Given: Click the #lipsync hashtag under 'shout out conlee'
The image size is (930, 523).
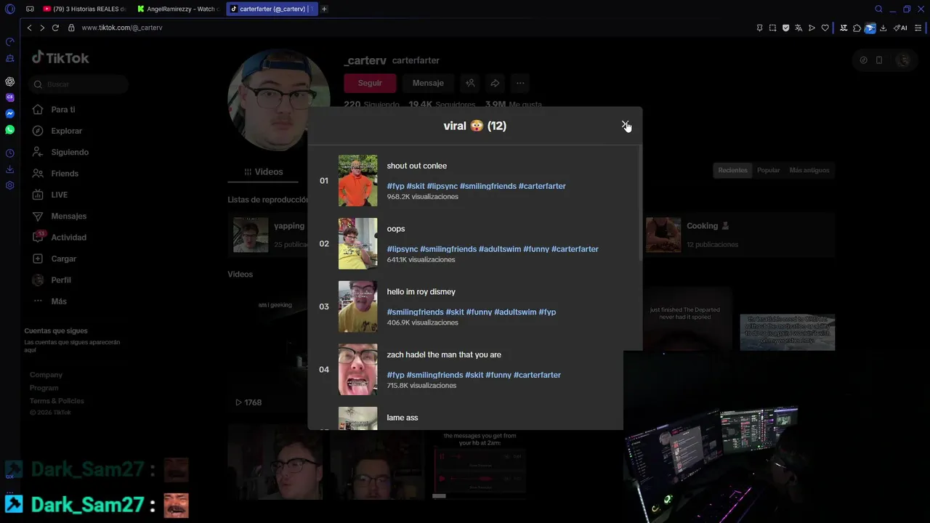Looking at the screenshot, I should (442, 186).
